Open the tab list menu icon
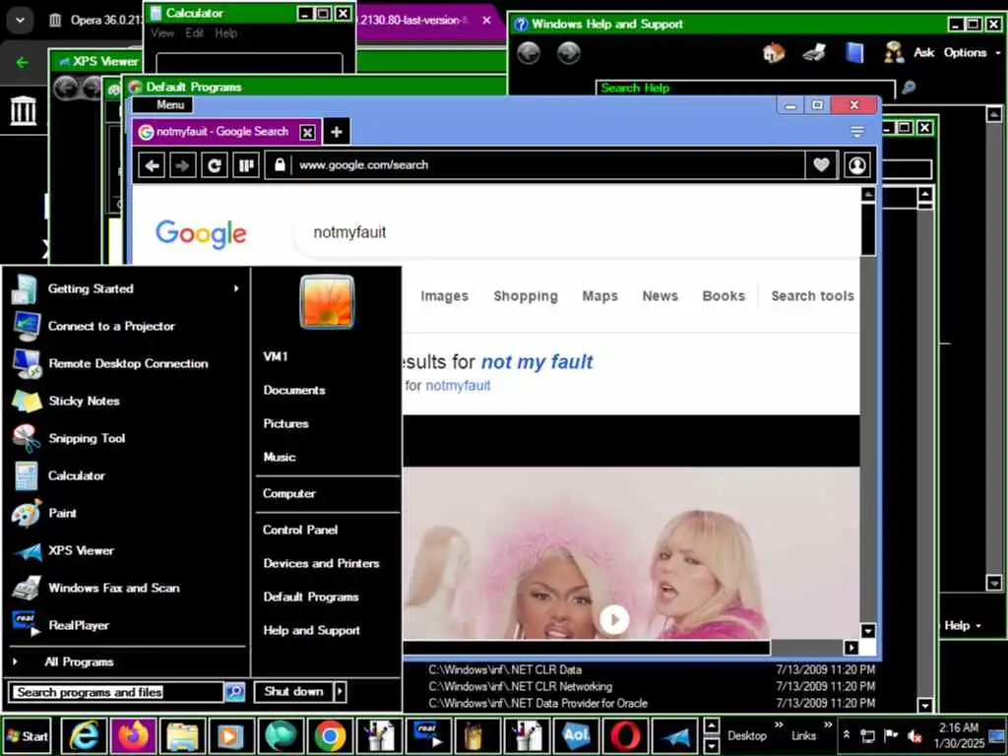Image resolution: width=1008 pixels, height=756 pixels. [857, 132]
